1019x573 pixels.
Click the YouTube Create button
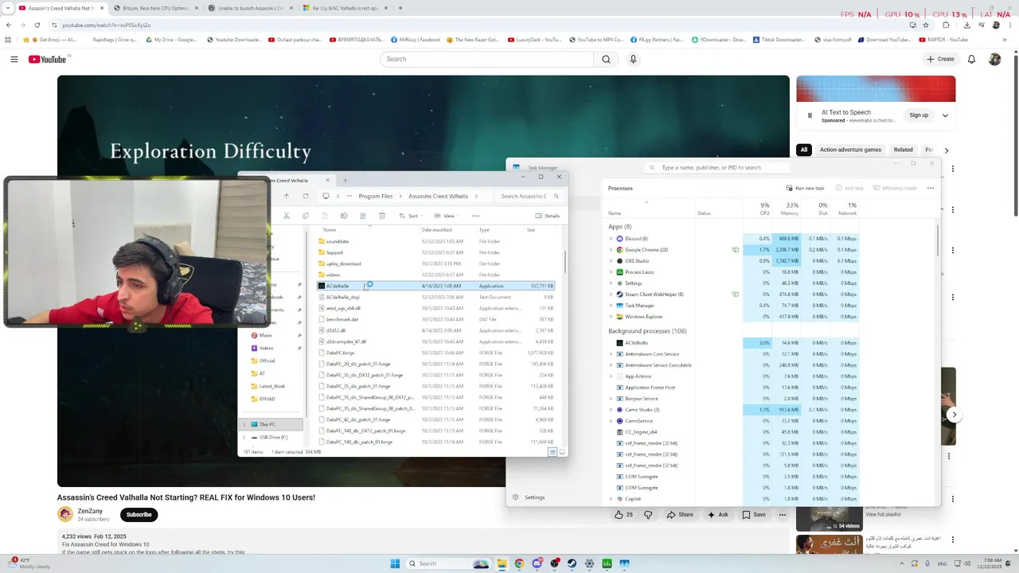pos(940,59)
